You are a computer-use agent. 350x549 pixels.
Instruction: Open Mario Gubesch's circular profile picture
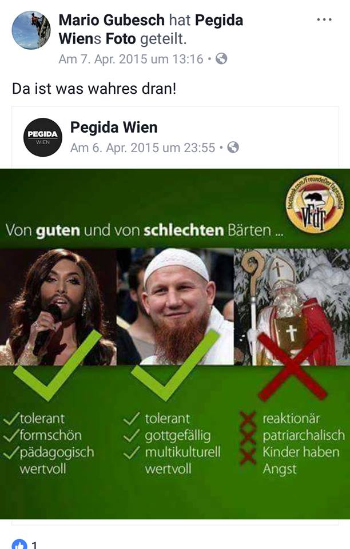31,30
